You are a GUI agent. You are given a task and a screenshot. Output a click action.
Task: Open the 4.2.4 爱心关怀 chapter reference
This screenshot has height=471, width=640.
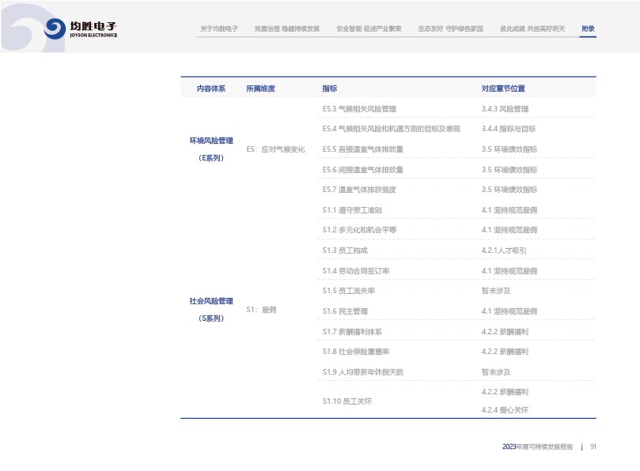coord(505,410)
